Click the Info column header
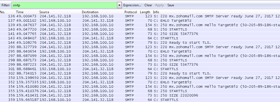The height and width of the screenshot is (102, 280). (x=156, y=12)
